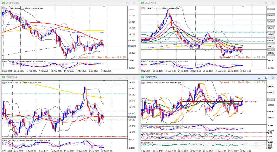This screenshot has width=277, height=152.
Task: Click the USDJPY,H4 window title icon
Action: click(3, 77)
